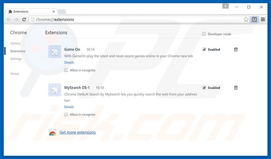Open Chrome hamburger menu

click(263, 19)
